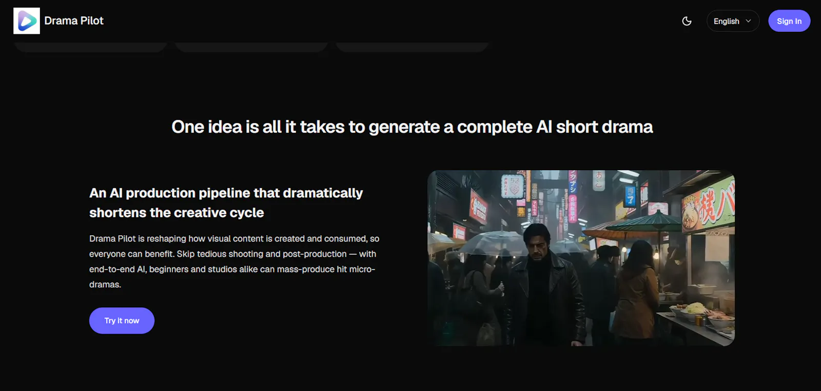Toggle dark mode with the moon icon
821x391 pixels.
tap(687, 21)
